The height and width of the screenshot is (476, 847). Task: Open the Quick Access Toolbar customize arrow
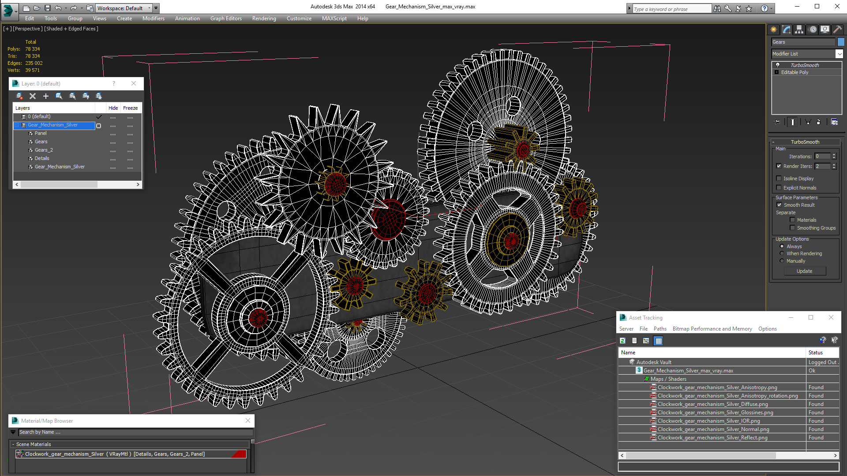156,8
